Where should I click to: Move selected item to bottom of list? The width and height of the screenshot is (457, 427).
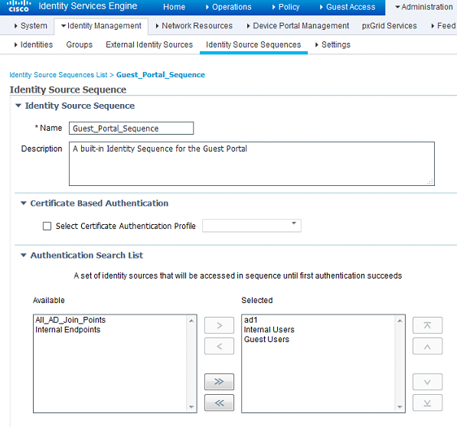click(427, 403)
